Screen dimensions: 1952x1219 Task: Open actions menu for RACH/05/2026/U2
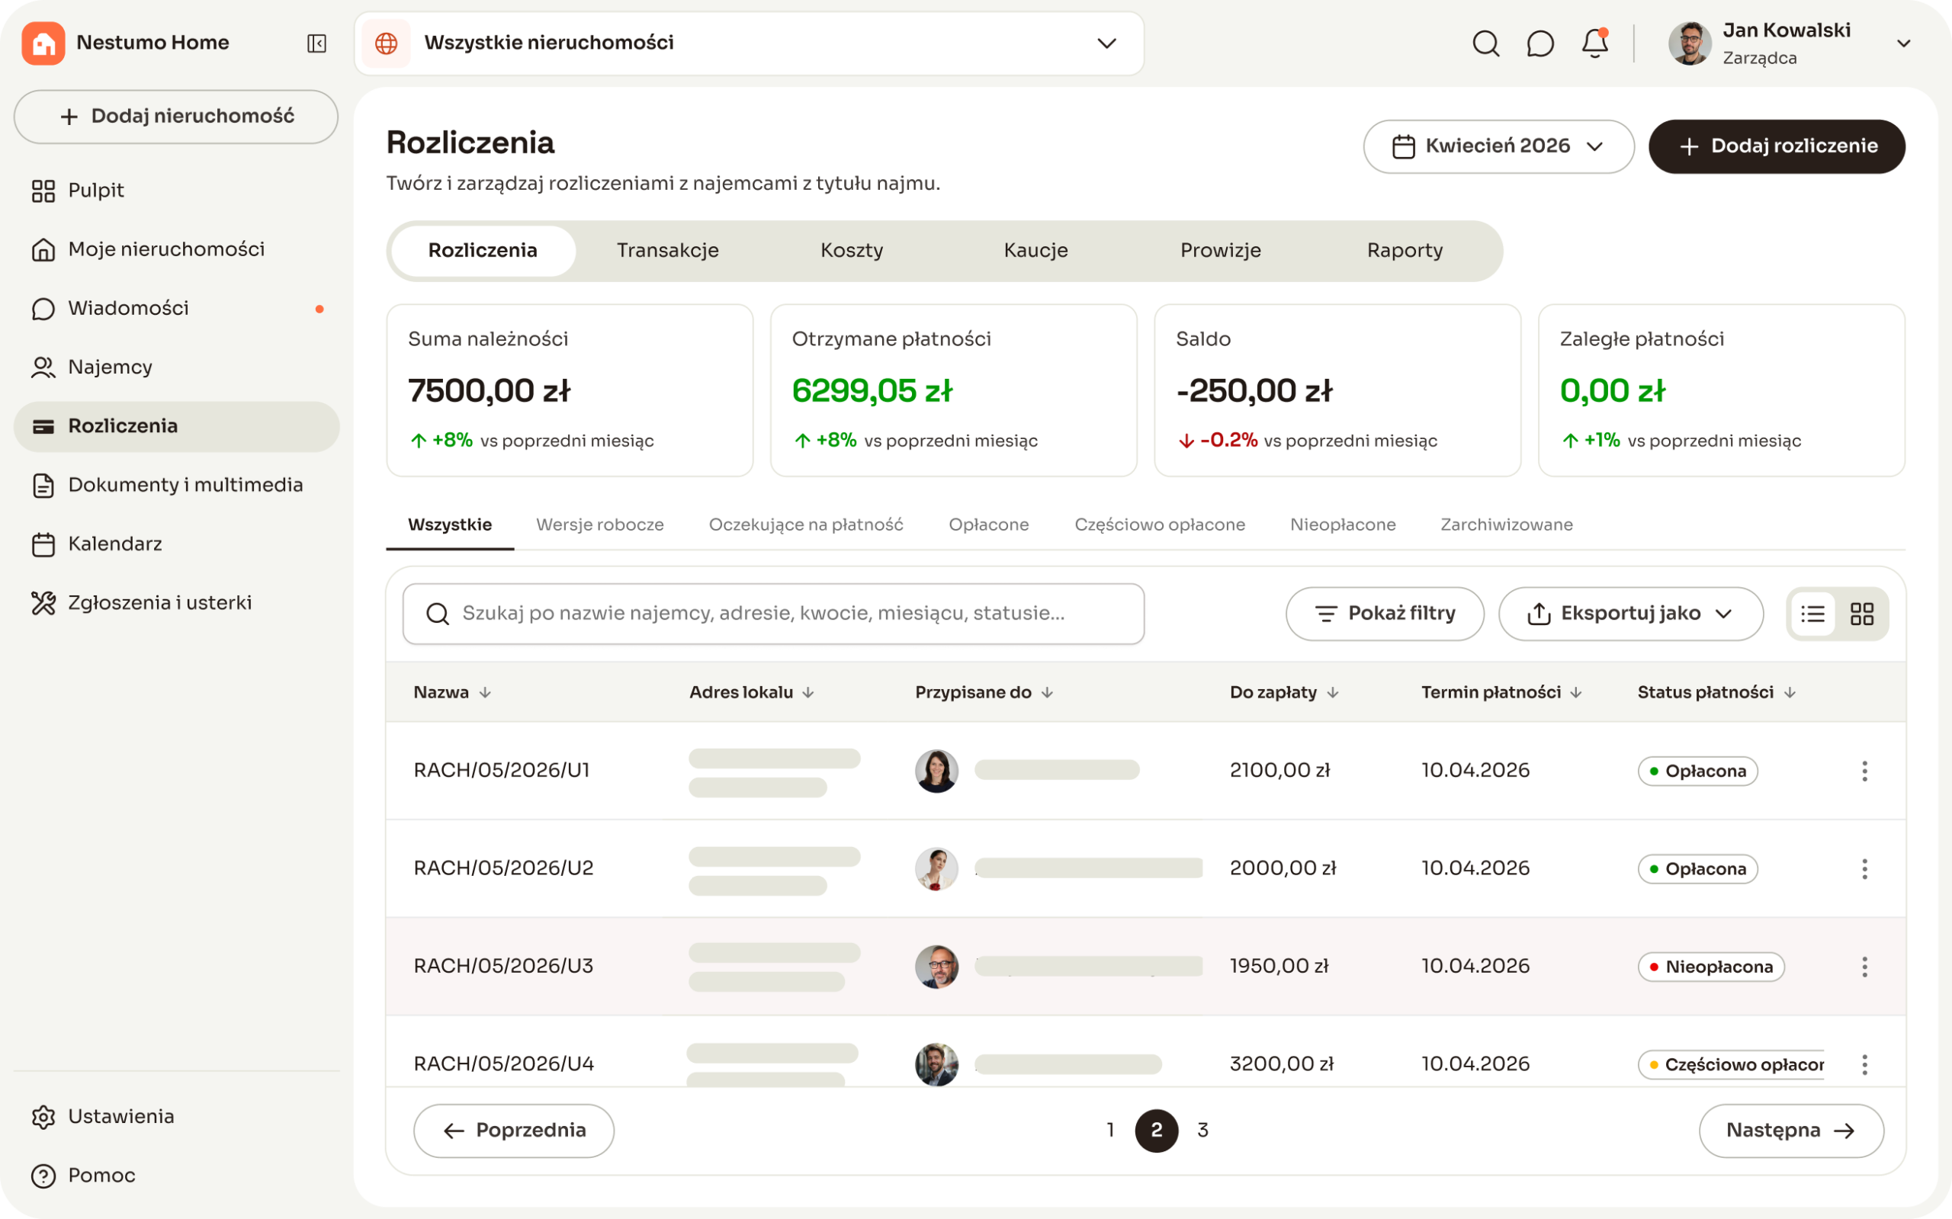point(1864,869)
